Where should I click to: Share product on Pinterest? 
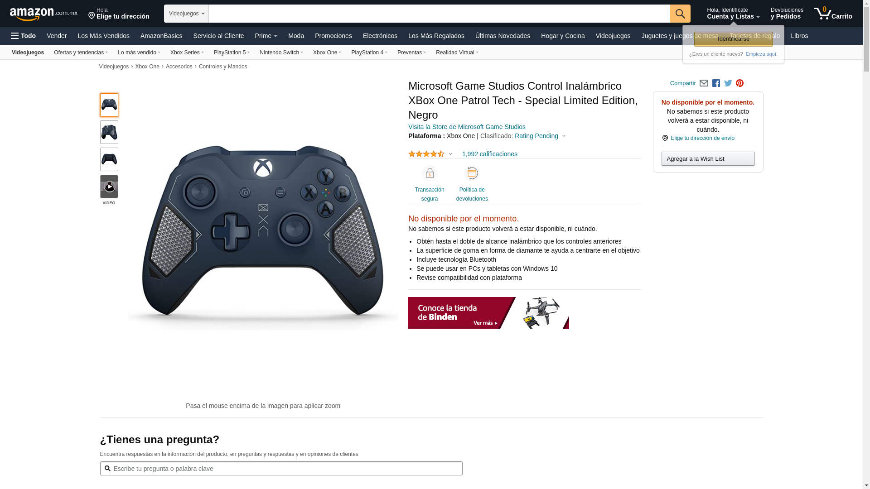(x=739, y=83)
